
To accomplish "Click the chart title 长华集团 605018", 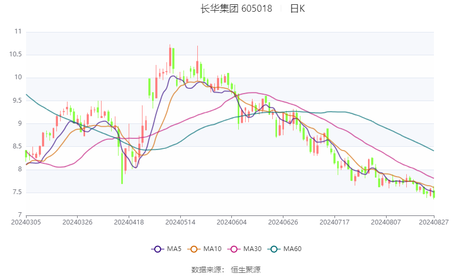I will (x=236, y=9).
